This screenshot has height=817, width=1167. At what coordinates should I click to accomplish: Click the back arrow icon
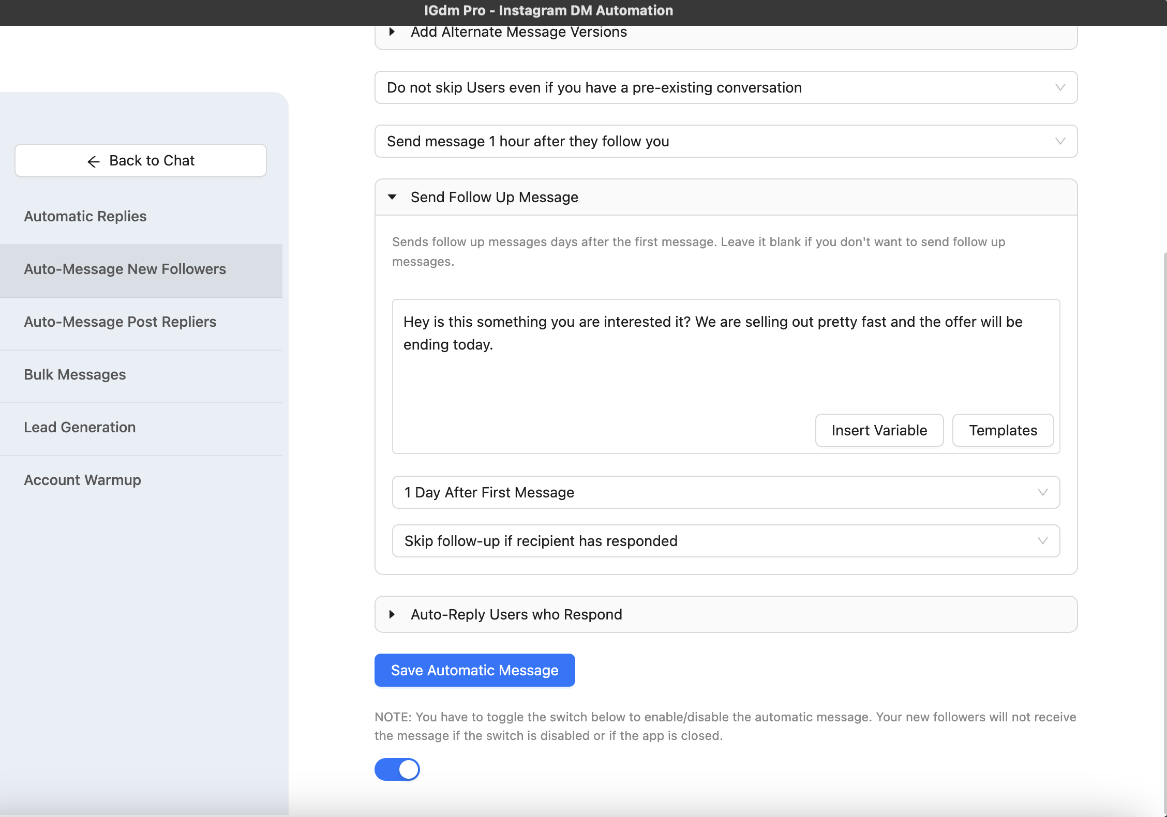[93, 161]
